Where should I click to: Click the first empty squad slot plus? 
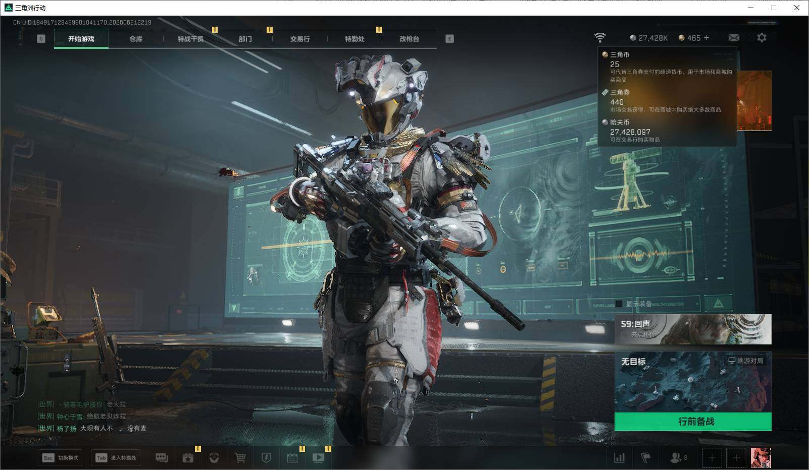(x=712, y=458)
